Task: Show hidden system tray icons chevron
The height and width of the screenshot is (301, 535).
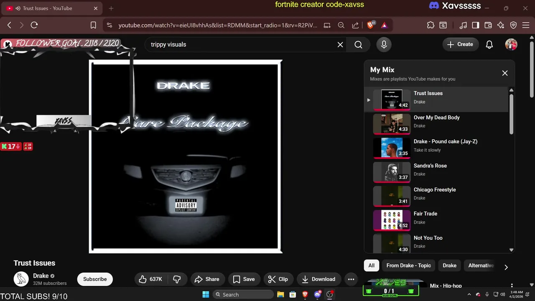Action: (469, 294)
